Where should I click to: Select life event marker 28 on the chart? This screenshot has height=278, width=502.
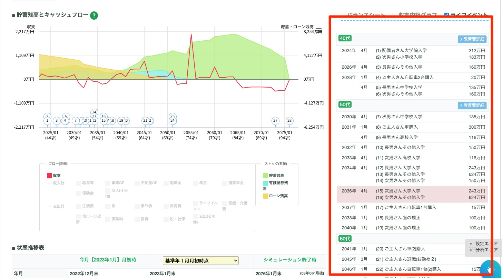[289, 121]
